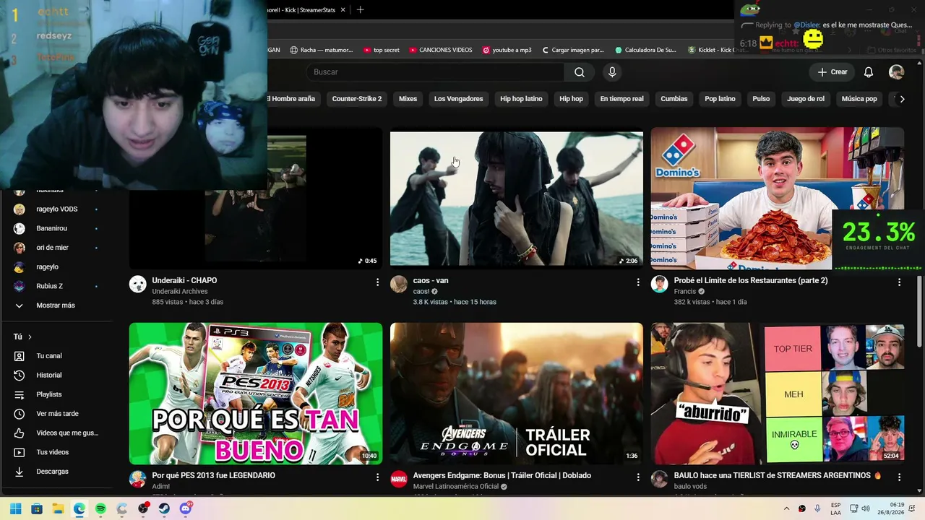The height and width of the screenshot is (520, 925).
Task: Expand the Tú section chevron
Action: (x=30, y=337)
